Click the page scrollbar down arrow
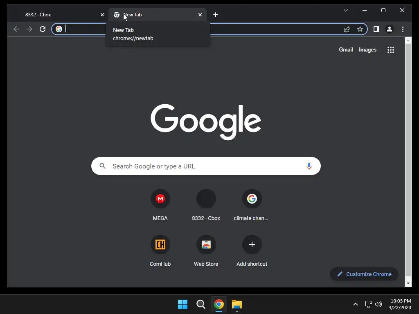 [408, 283]
